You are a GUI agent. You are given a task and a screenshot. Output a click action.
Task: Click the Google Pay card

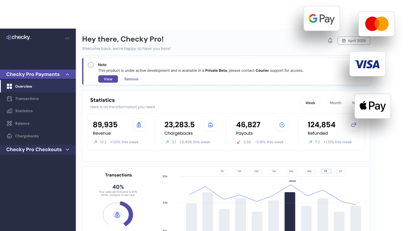[322, 18]
